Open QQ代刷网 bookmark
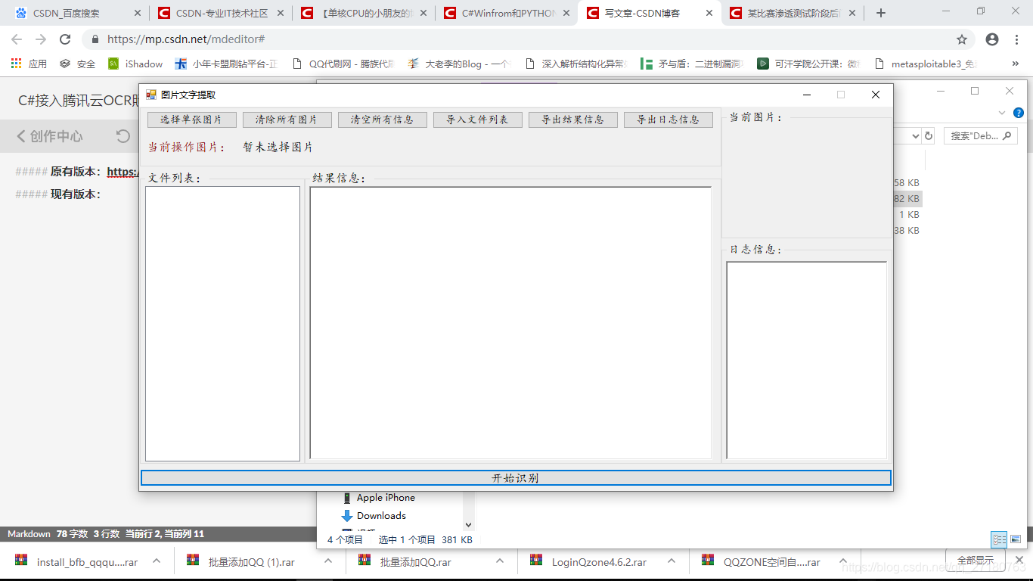The image size is (1033, 581). (343, 64)
